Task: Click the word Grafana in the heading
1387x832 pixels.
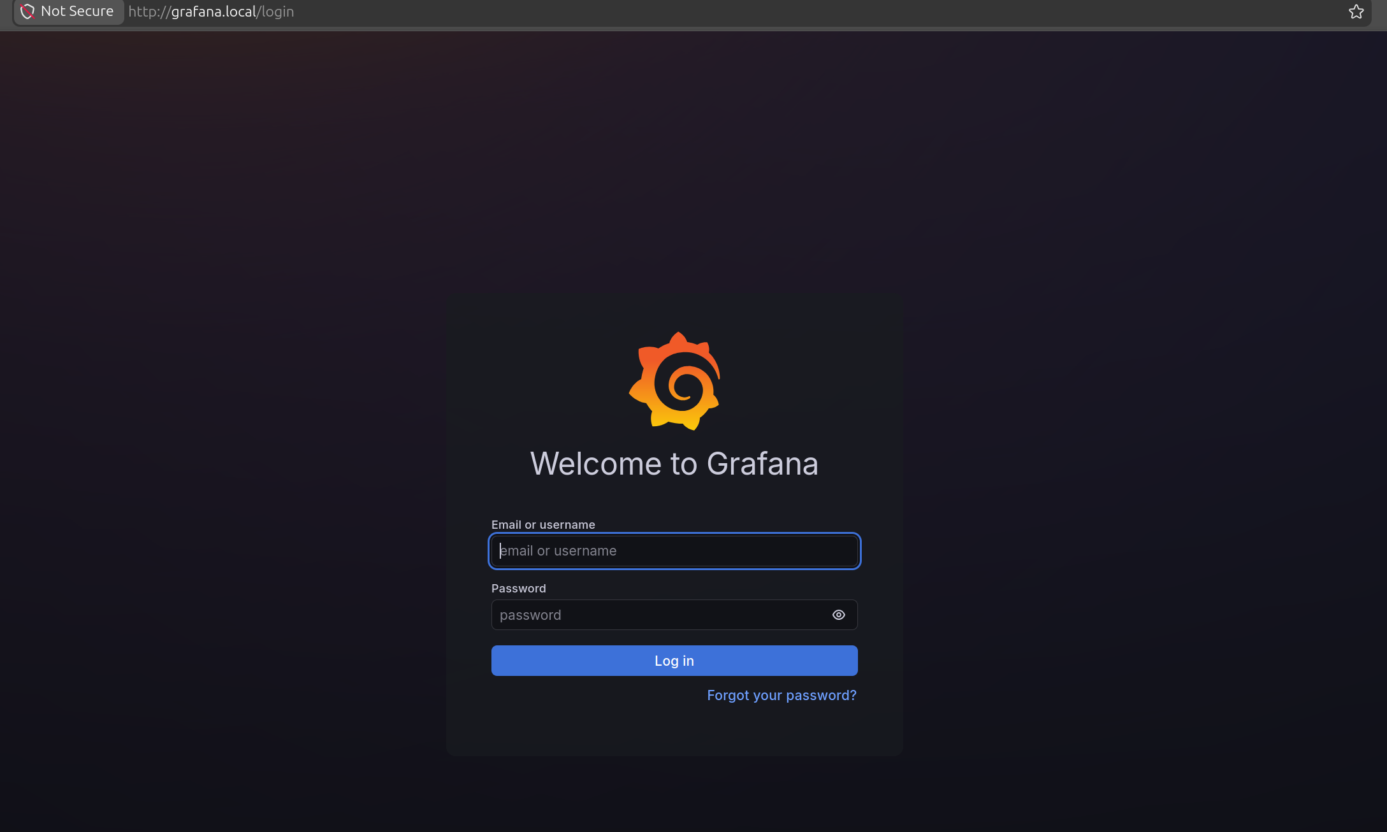Action: point(762,463)
